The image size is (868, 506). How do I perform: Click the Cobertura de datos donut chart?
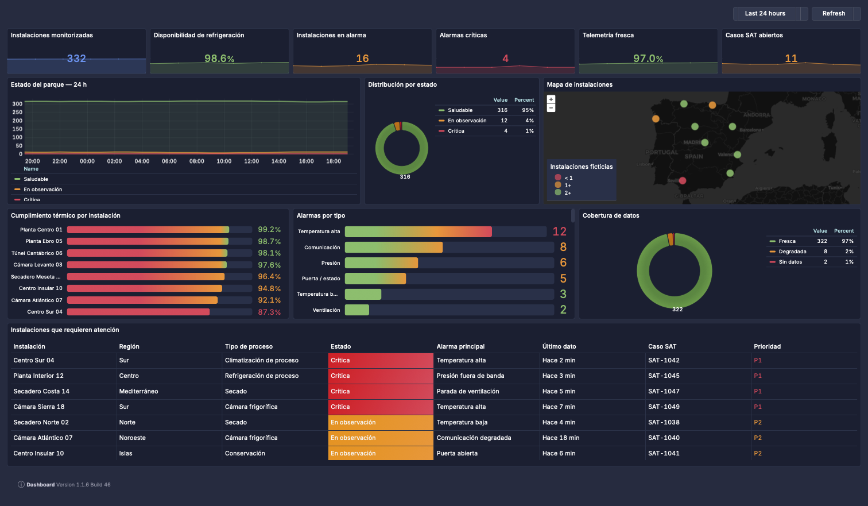pyautogui.click(x=675, y=271)
